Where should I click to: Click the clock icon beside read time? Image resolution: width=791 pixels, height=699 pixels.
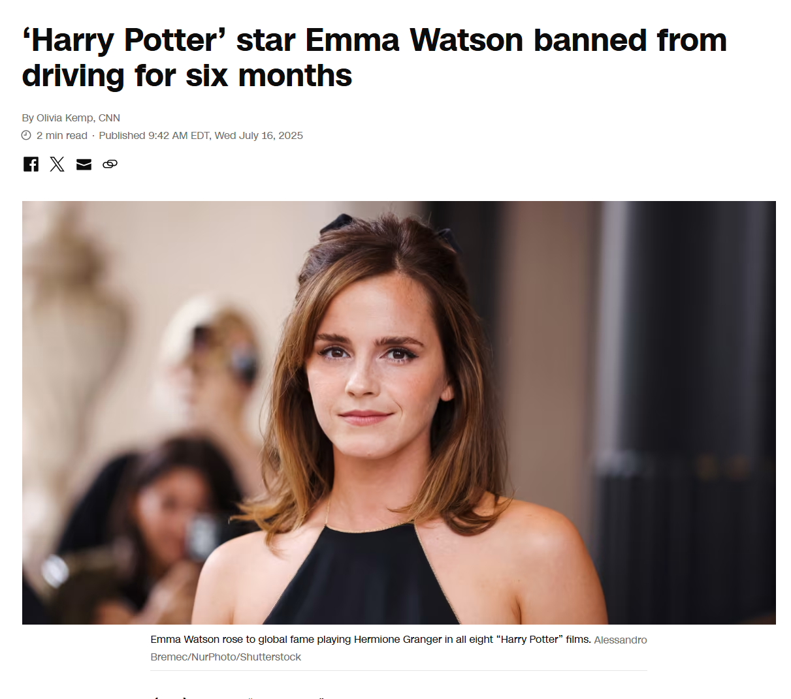pos(26,135)
